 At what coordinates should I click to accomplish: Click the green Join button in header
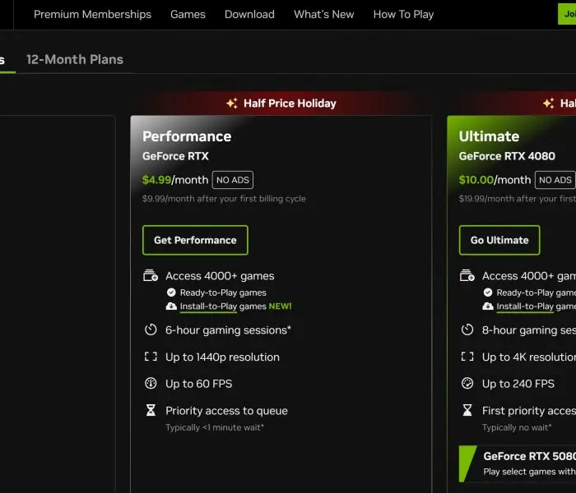[x=567, y=14]
